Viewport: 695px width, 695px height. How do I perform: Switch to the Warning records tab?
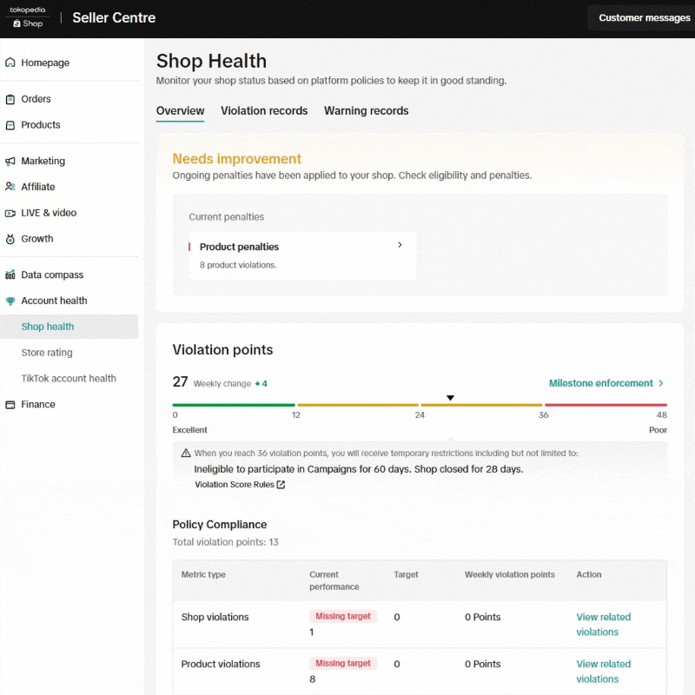(x=366, y=111)
